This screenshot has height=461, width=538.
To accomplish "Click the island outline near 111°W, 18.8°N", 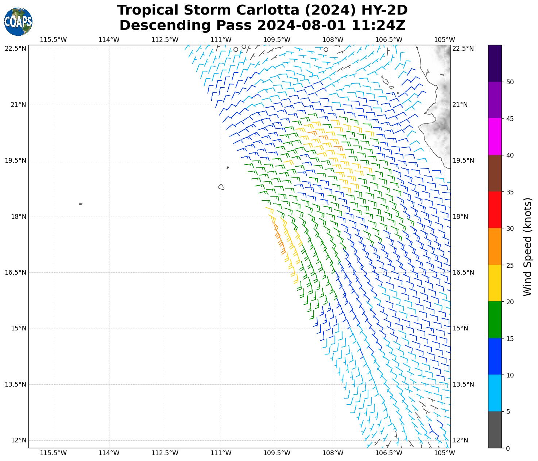I will (x=221, y=187).
